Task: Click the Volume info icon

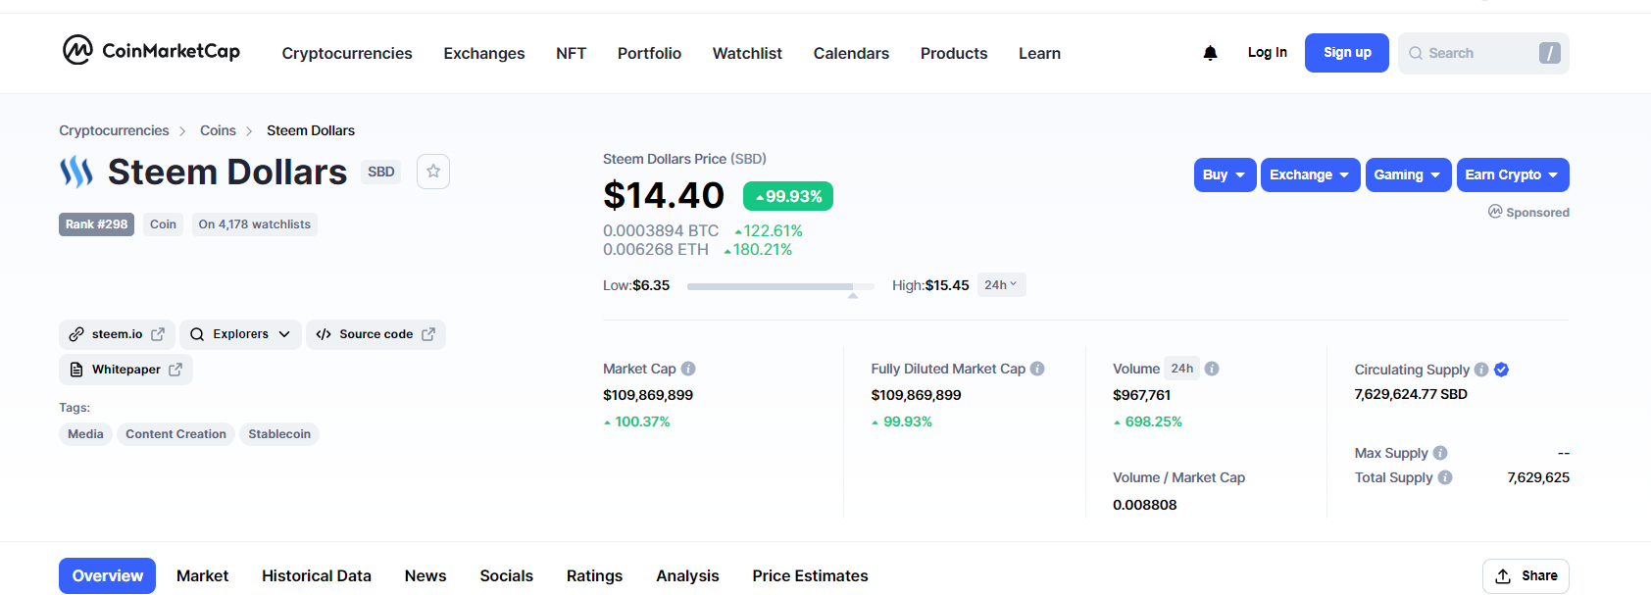Action: 1212,369
